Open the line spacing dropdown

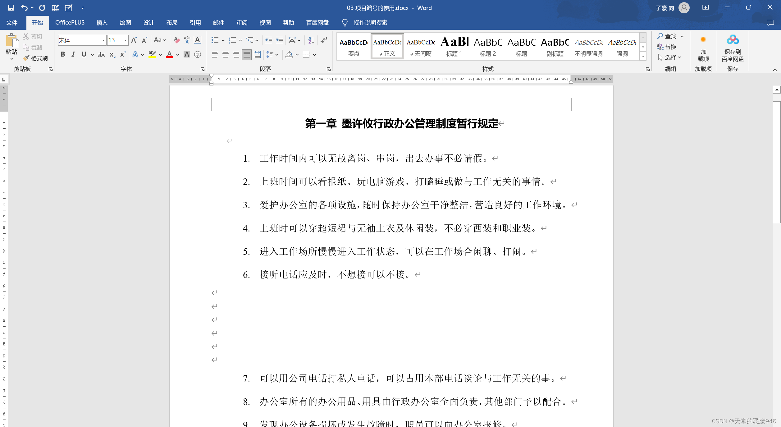[x=272, y=55]
